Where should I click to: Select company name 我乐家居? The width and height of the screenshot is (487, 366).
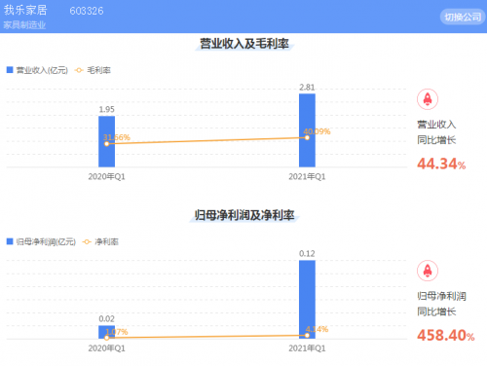(x=25, y=10)
